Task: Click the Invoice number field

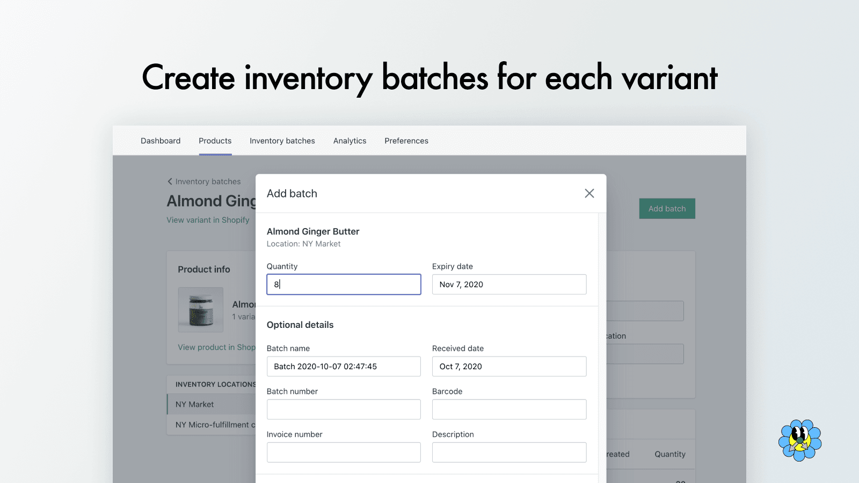Action: (x=344, y=452)
